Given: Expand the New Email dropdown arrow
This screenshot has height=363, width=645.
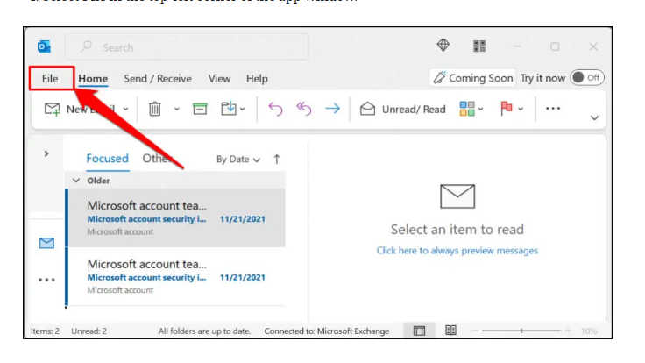Looking at the screenshot, I should [x=126, y=110].
